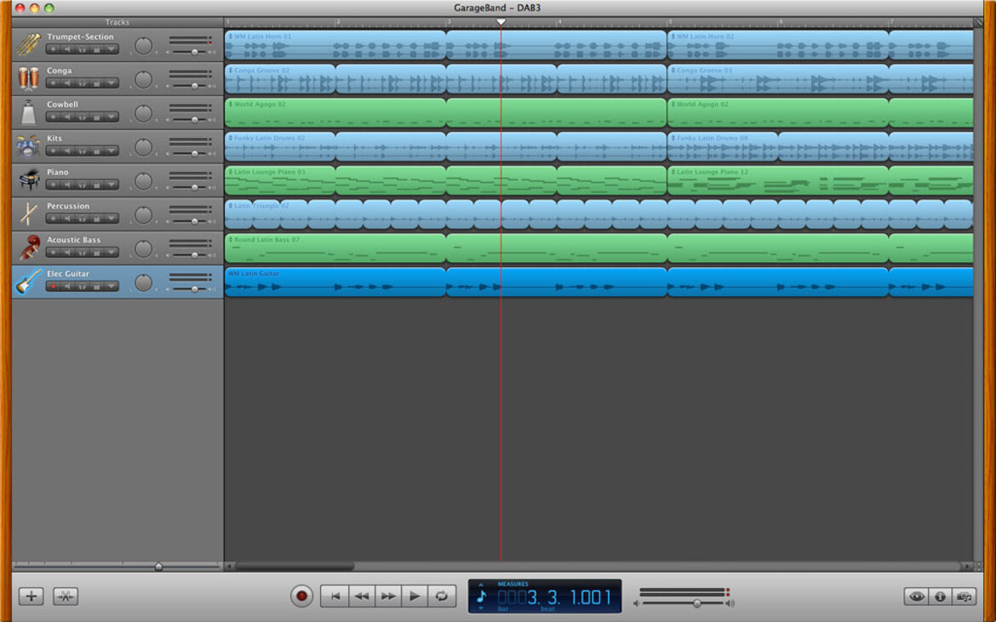
Task: Go to the beginning of the song
Action: coord(335,596)
